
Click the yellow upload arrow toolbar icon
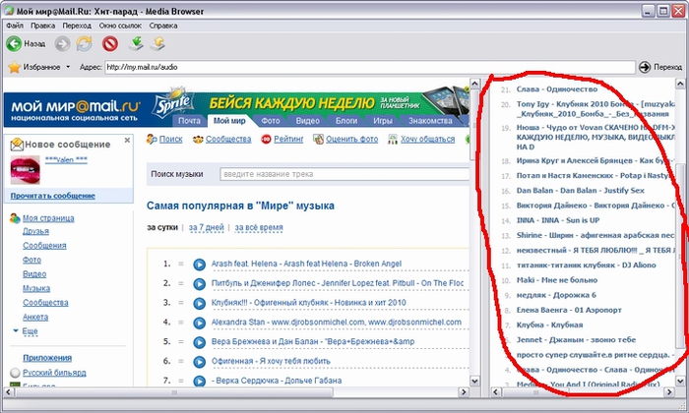pyautogui.click(x=157, y=43)
